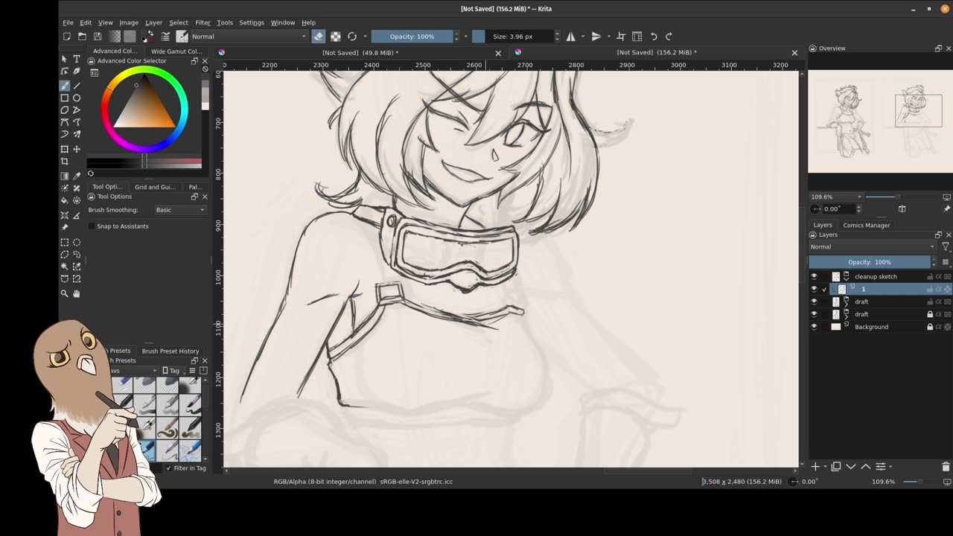This screenshot has width=953, height=536.
Task: Toggle preserve alpha checker button
Action: click(336, 36)
